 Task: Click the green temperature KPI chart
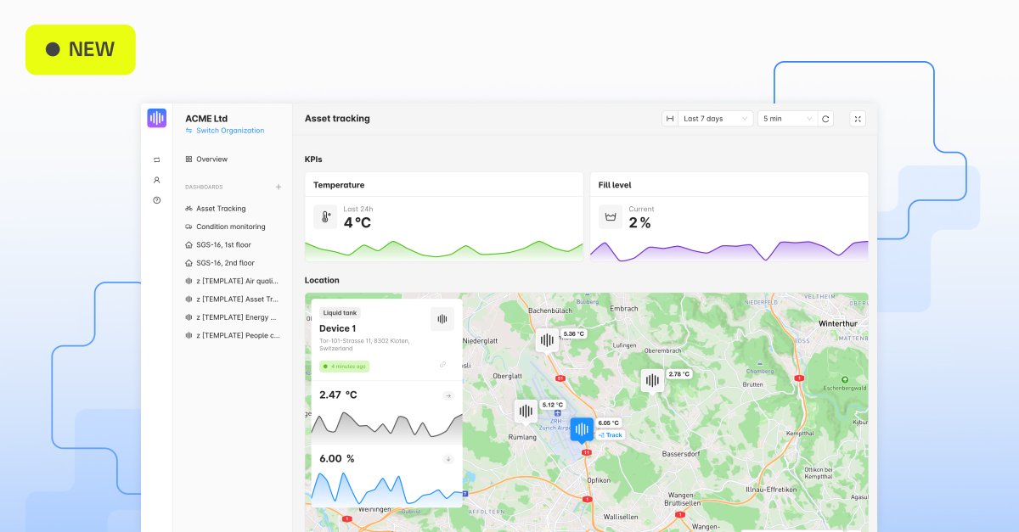(x=444, y=249)
